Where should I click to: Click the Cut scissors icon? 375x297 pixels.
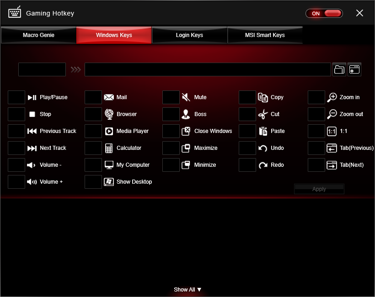click(262, 114)
